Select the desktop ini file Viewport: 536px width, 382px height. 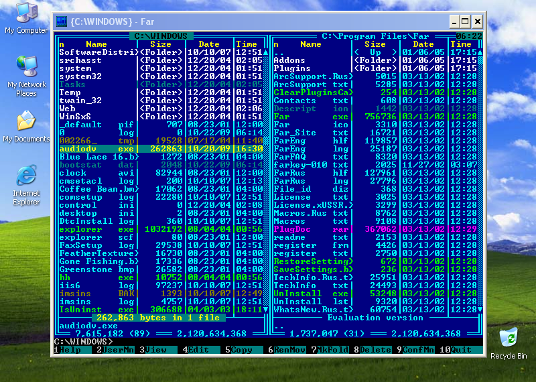tap(161, 213)
